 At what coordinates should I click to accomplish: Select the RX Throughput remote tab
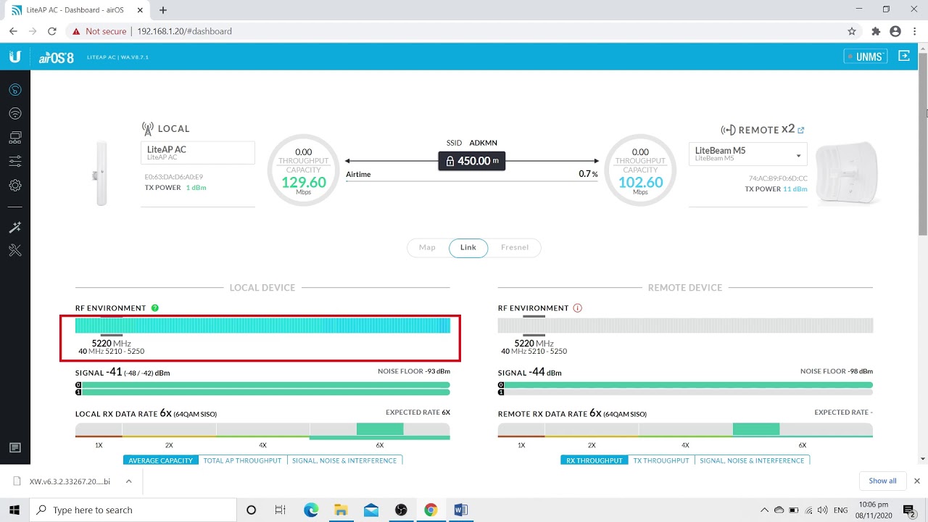tap(594, 460)
